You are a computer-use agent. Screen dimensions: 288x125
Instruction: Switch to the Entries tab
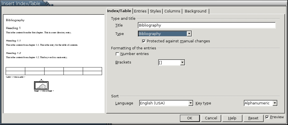140,11
